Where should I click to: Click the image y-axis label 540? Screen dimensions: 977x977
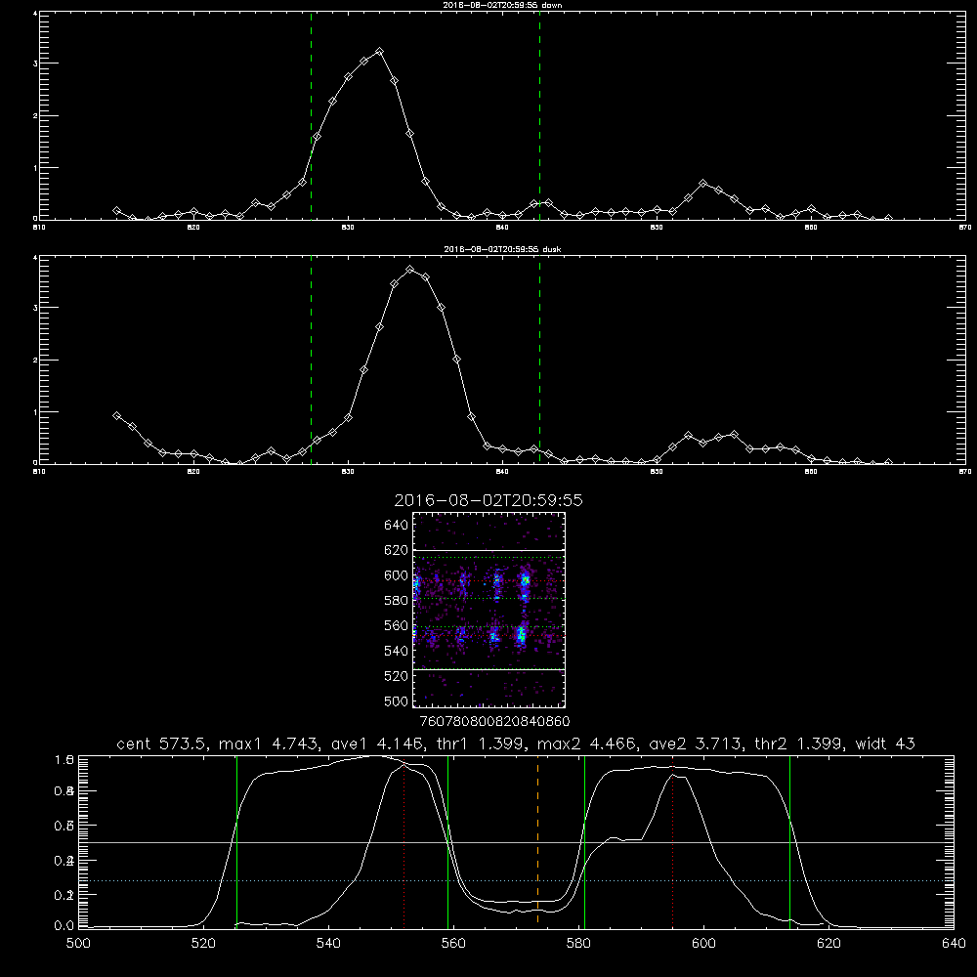397,651
